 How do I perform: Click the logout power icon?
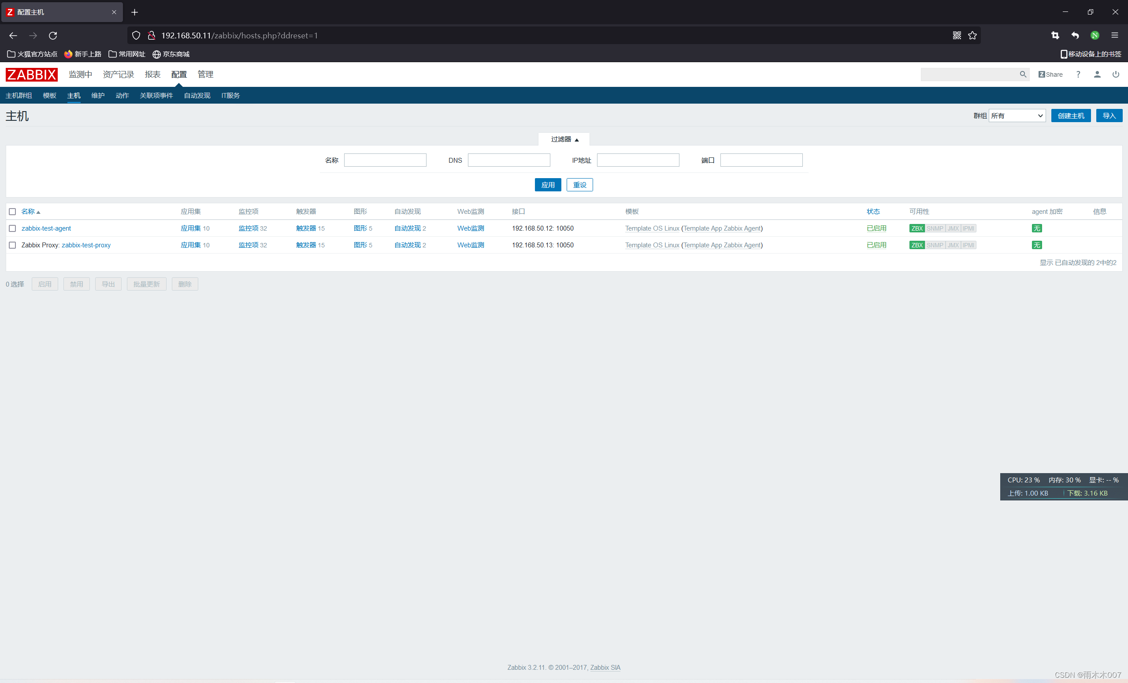pyautogui.click(x=1116, y=74)
